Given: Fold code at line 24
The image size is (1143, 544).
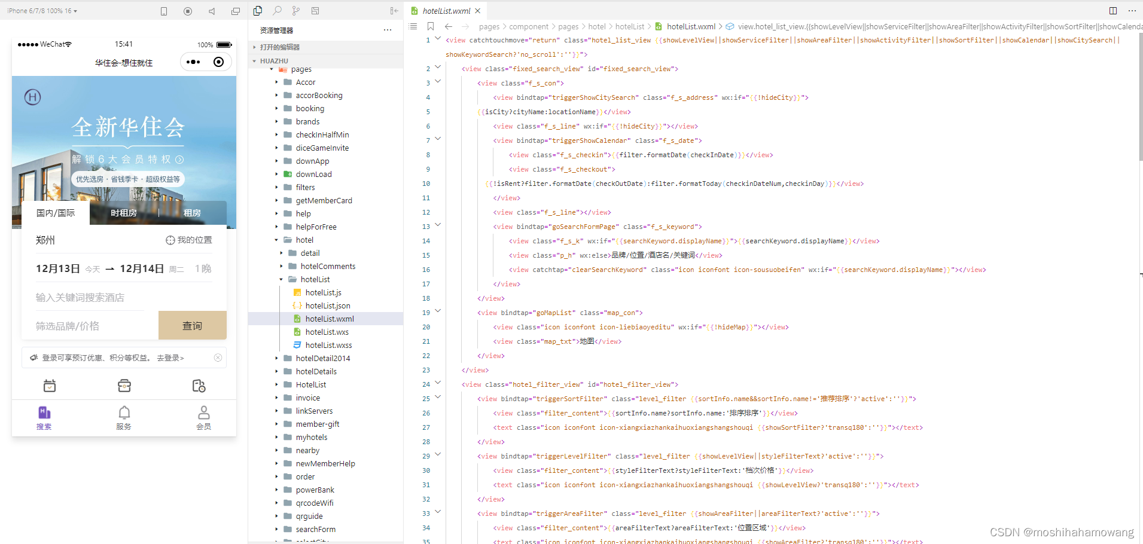Looking at the screenshot, I should click(438, 383).
